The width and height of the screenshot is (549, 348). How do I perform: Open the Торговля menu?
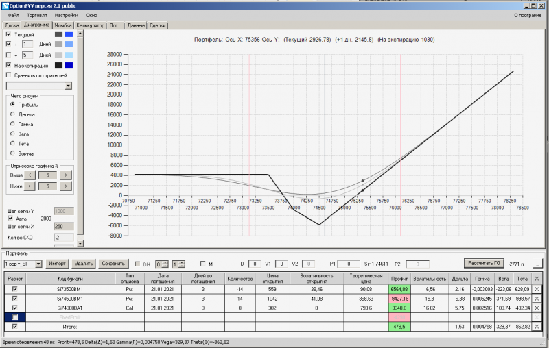37,15
